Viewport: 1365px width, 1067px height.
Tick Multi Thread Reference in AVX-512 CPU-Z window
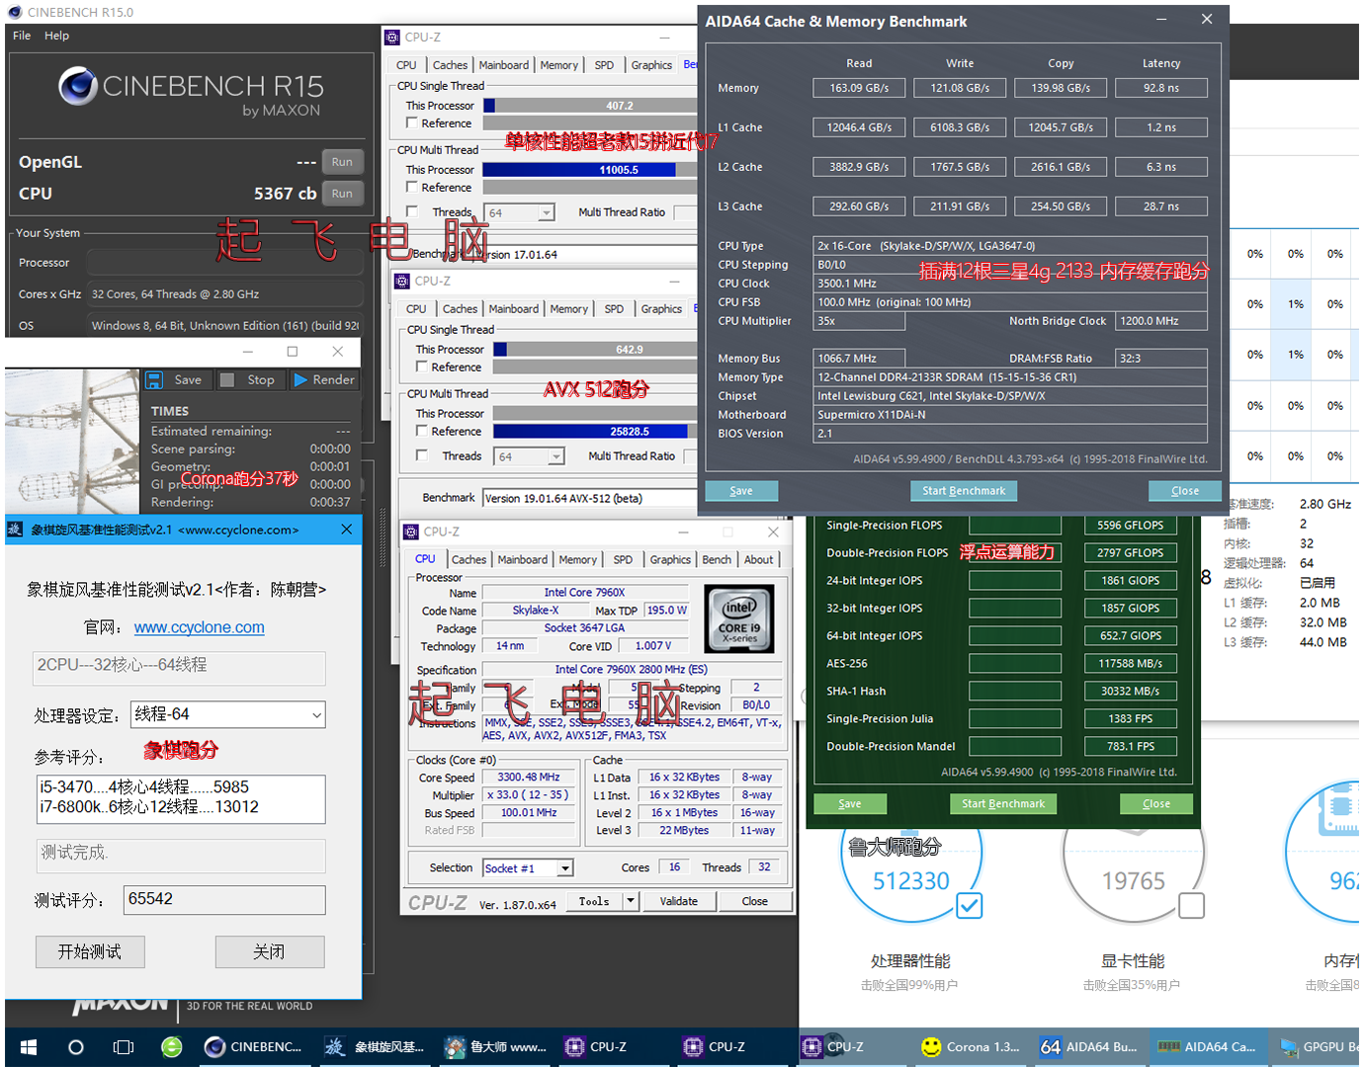point(422,432)
